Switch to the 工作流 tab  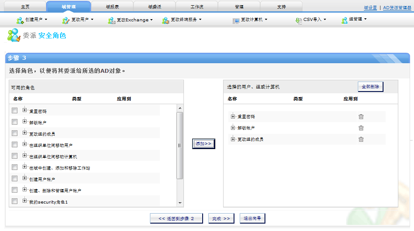point(197,7)
